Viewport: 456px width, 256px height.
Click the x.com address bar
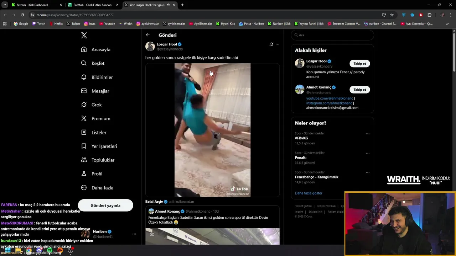coord(203,15)
